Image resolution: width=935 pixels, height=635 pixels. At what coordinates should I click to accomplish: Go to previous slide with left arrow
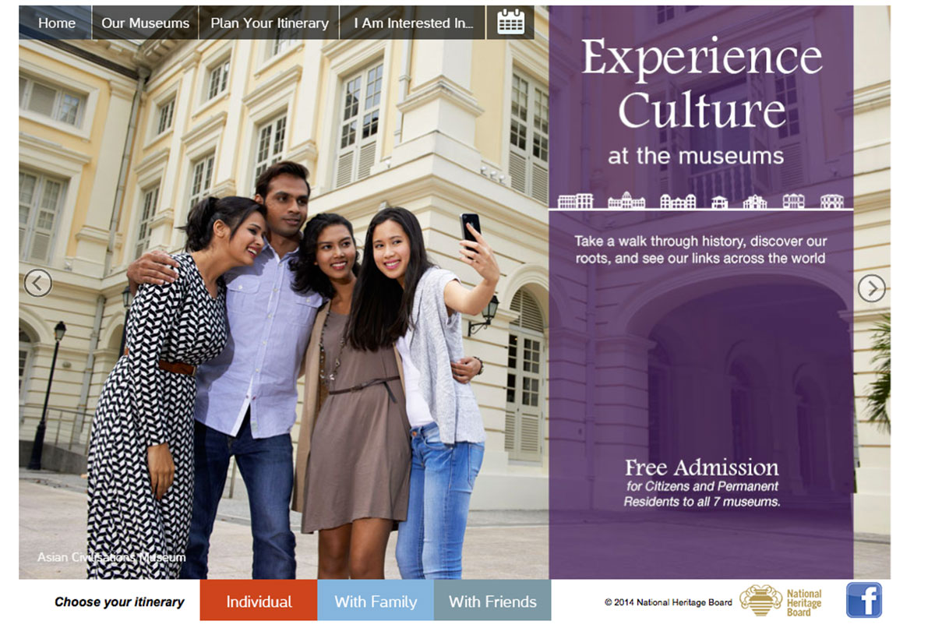click(x=37, y=283)
